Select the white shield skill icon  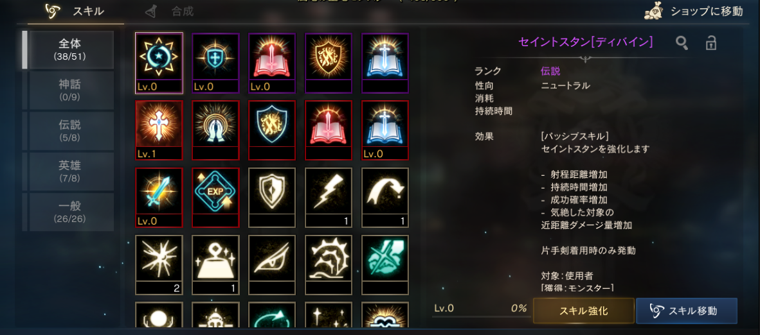coord(272,198)
